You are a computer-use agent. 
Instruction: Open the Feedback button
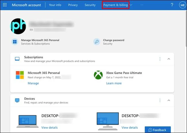coord(158,130)
